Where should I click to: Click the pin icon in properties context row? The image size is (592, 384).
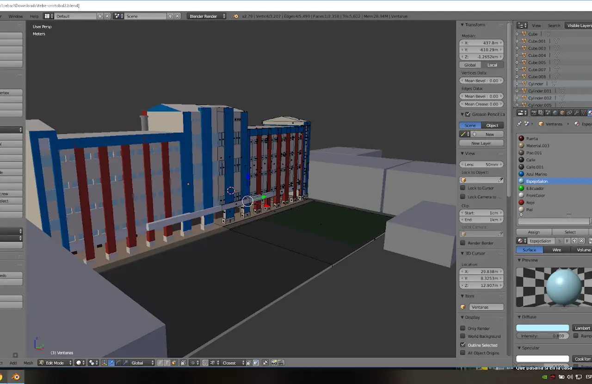[x=519, y=124]
